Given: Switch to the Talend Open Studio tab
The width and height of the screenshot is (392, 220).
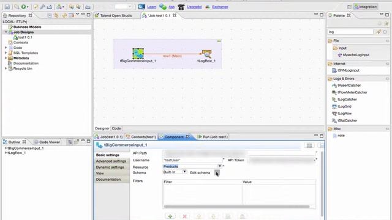Looking at the screenshot, I should (x=116, y=15).
